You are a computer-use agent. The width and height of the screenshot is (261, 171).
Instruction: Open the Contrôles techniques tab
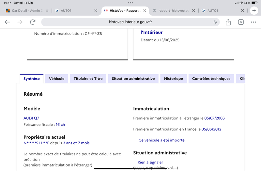(211, 78)
